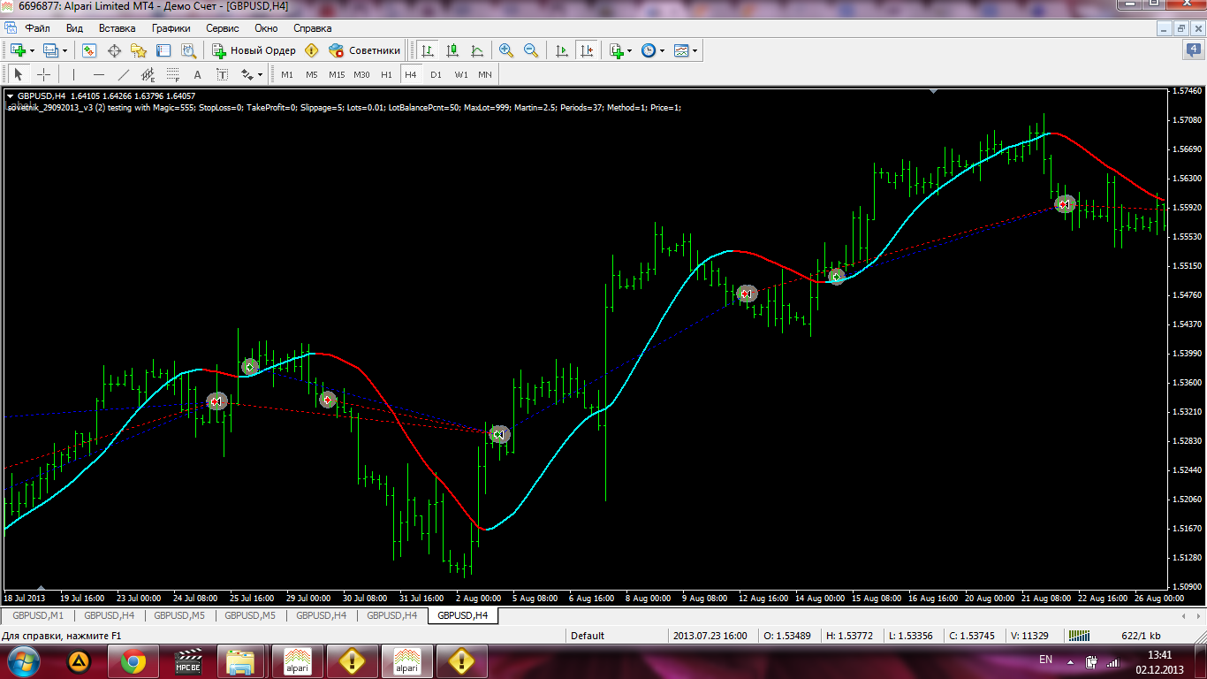Switch timeframe to MN
The width and height of the screenshot is (1207, 679).
485,74
